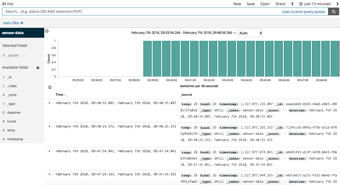Viewport: 340px width, 185px height.
Task: Open Available Fields settings gear
Action: [x=38, y=68]
